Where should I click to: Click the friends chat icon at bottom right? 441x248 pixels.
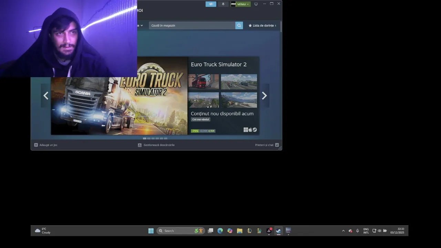point(277,145)
